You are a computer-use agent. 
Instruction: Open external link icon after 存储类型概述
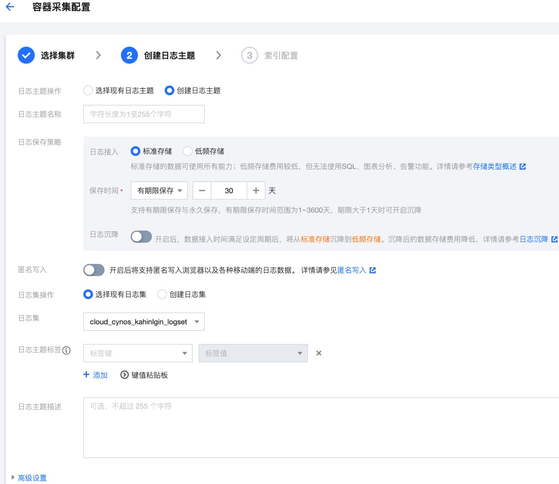[522, 166]
